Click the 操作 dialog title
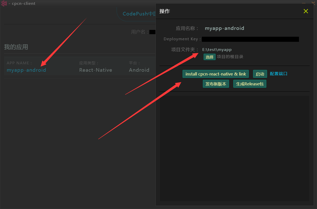 point(165,11)
